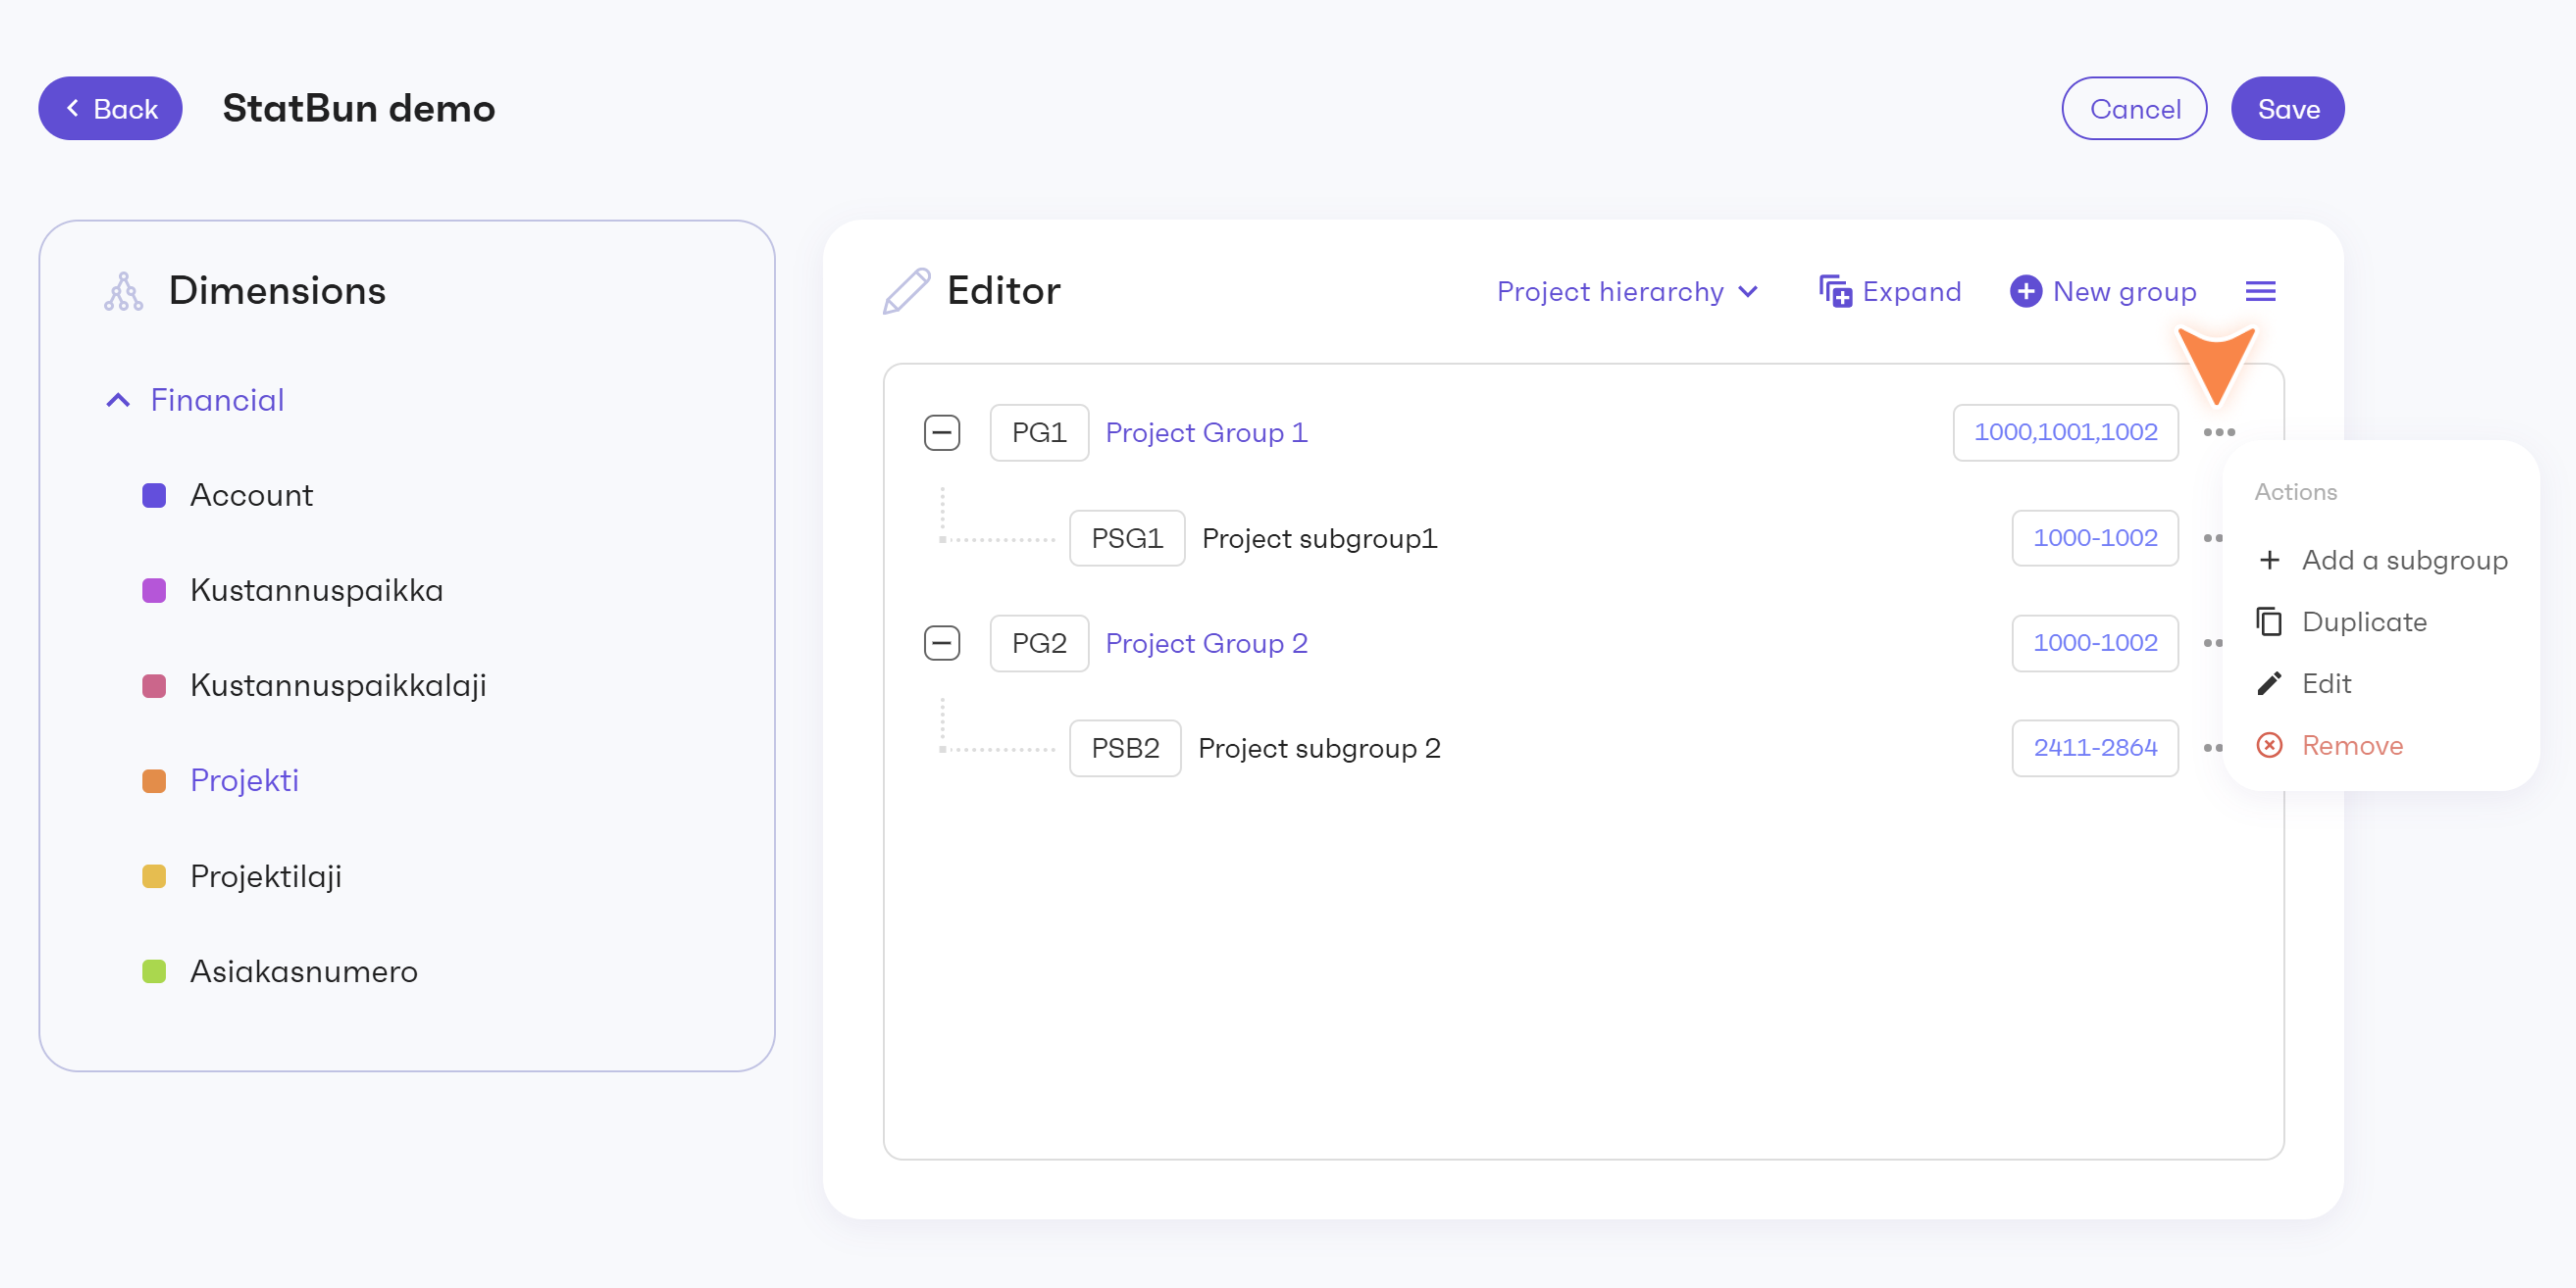The width and height of the screenshot is (2576, 1288).
Task: Select the Projektilaji dimension
Action: [x=266, y=876]
